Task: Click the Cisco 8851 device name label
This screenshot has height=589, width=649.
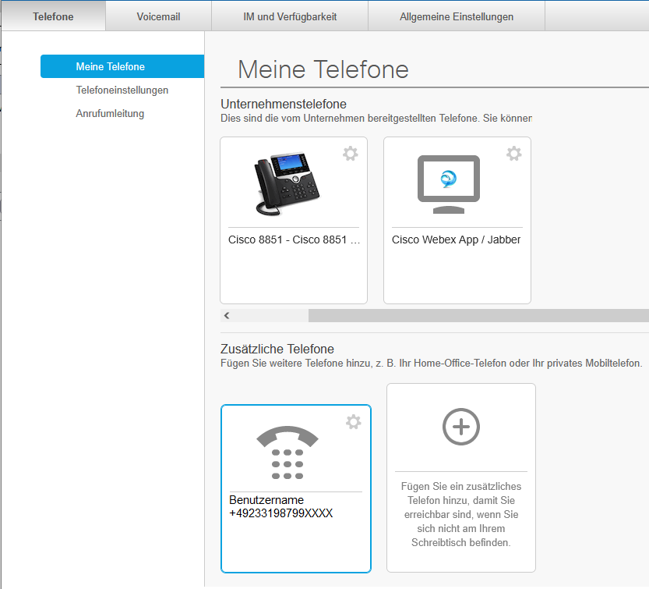Action: pos(294,240)
